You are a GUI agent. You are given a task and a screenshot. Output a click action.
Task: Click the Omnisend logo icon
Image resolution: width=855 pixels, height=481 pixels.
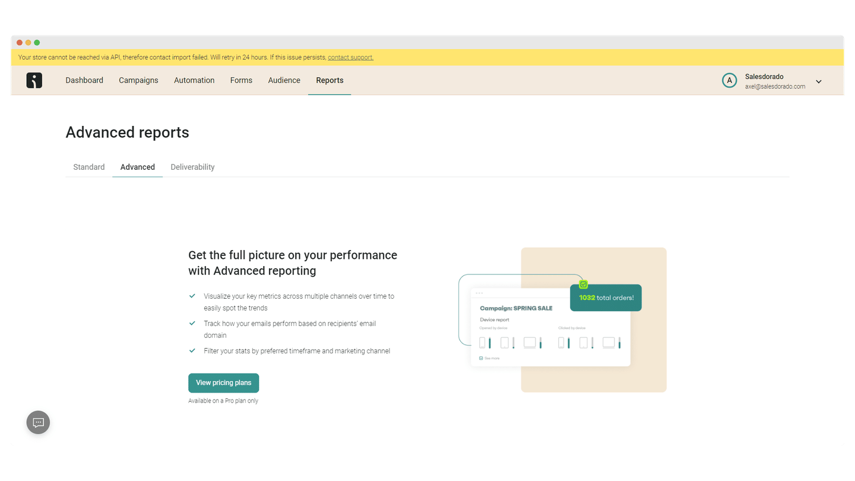click(x=34, y=80)
